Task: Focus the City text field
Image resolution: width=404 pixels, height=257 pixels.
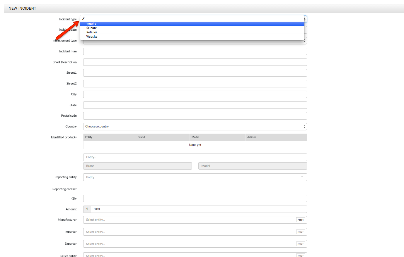Action: click(x=195, y=94)
